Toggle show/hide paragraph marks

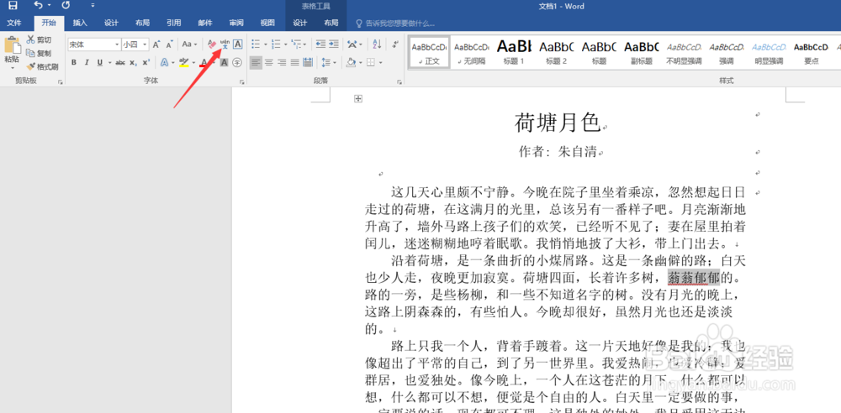(x=396, y=44)
